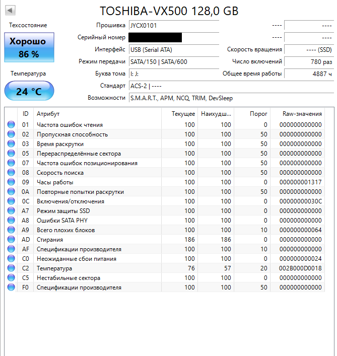Image resolution: width=337 pixels, height=356 pixels.
Task: Click the status orb for Стирания
Action: [11, 239]
